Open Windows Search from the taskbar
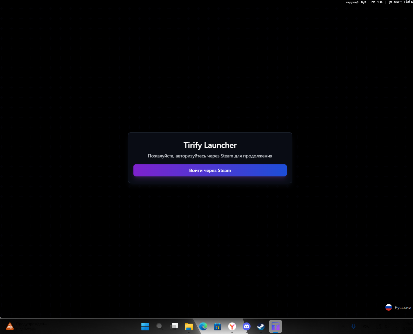 click(159, 326)
